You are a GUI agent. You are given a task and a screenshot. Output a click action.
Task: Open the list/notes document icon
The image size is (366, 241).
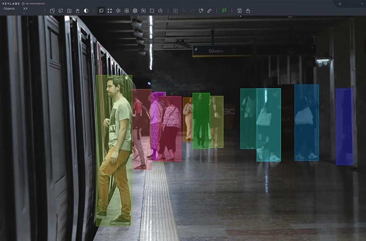click(69, 11)
